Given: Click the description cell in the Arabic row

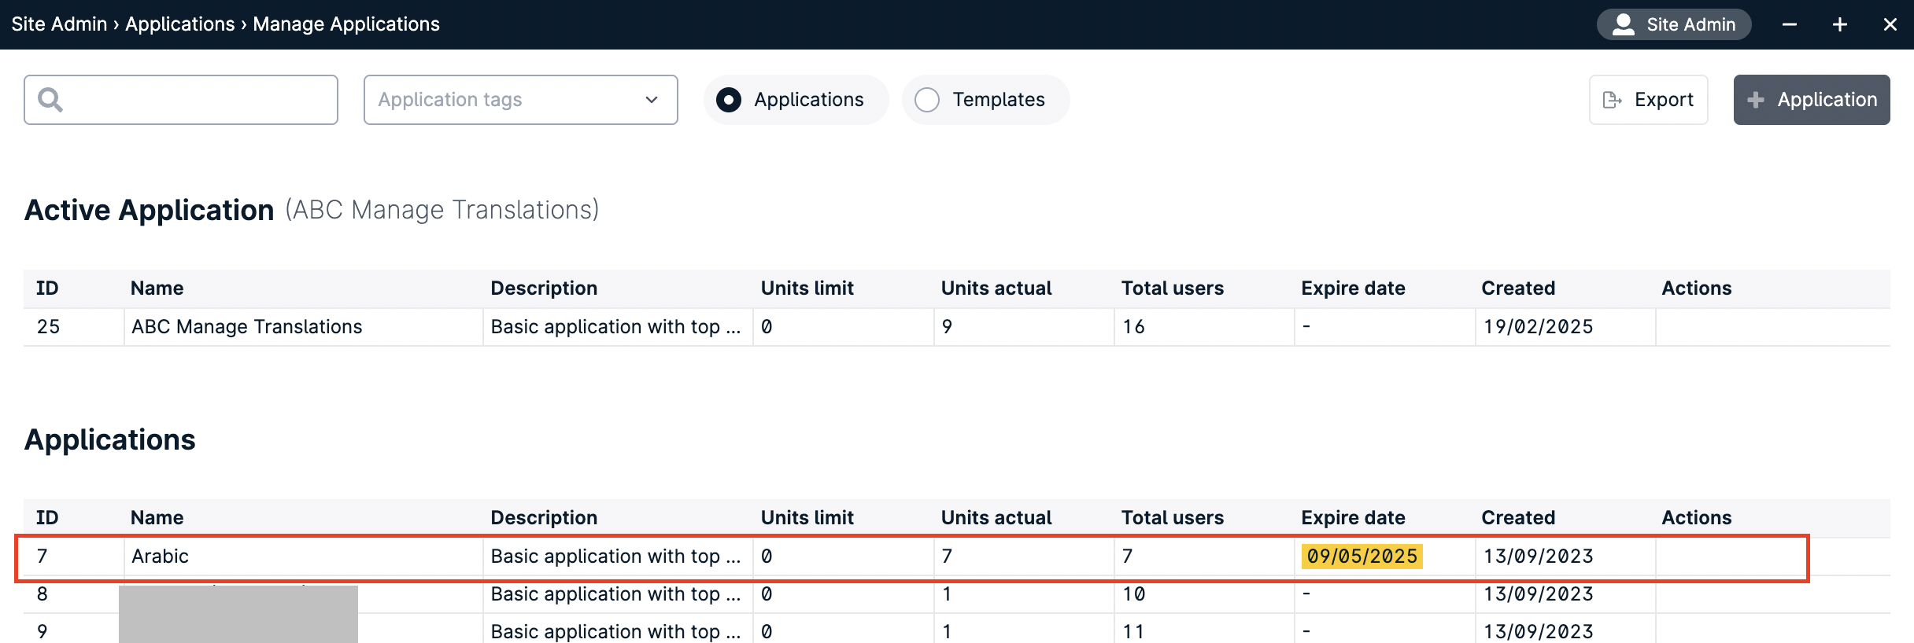Looking at the screenshot, I should 616,556.
